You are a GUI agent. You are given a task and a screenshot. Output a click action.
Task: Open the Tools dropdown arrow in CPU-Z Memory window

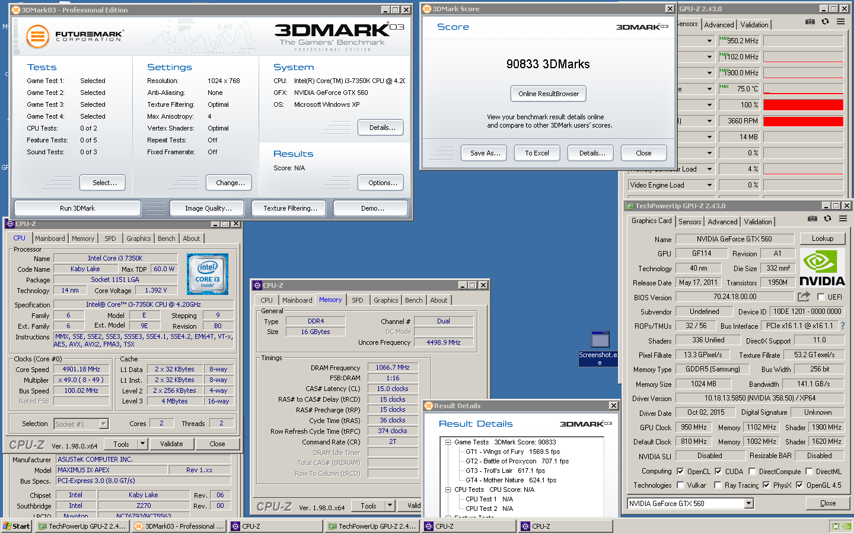tap(390, 506)
